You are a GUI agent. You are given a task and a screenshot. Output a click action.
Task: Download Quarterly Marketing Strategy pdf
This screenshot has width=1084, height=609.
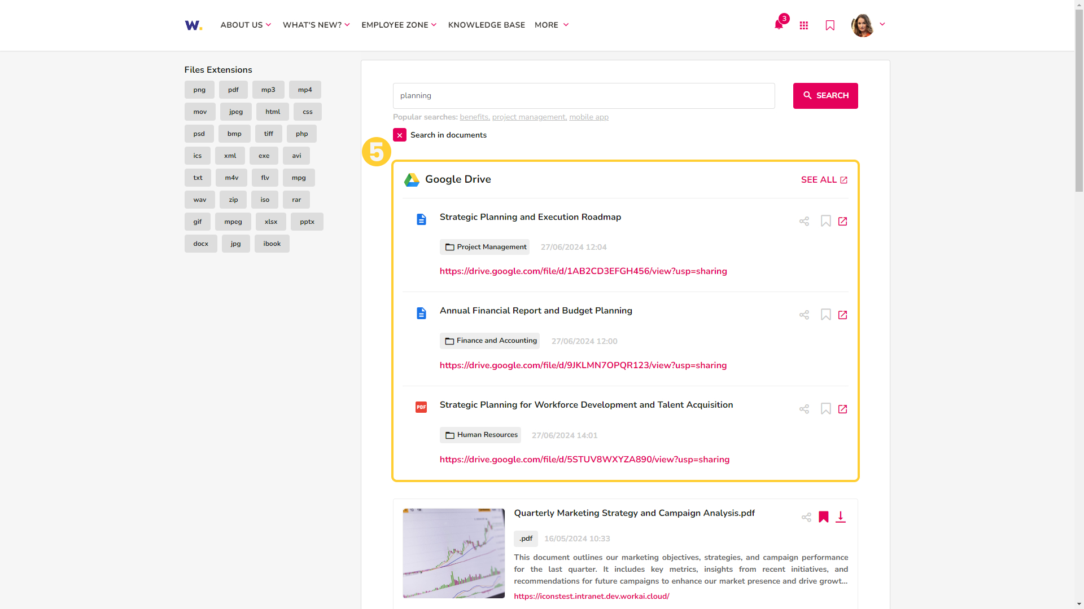841,517
